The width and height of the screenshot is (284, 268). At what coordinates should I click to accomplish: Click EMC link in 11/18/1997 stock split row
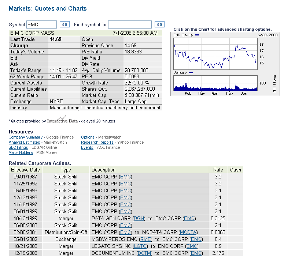[126, 204]
